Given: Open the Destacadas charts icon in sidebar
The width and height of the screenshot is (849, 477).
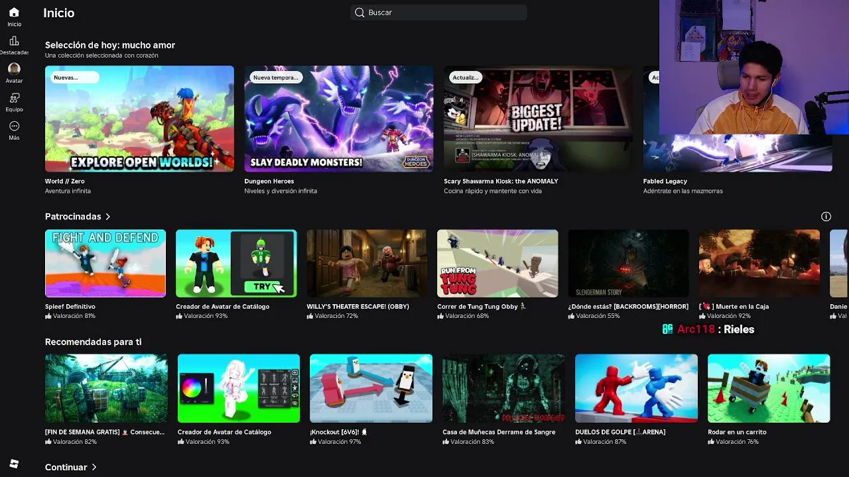Looking at the screenshot, I should [x=14, y=41].
